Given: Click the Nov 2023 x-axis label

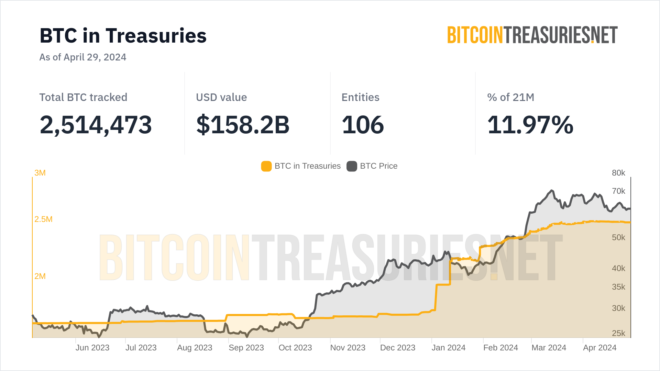Looking at the screenshot, I should 348,348.
